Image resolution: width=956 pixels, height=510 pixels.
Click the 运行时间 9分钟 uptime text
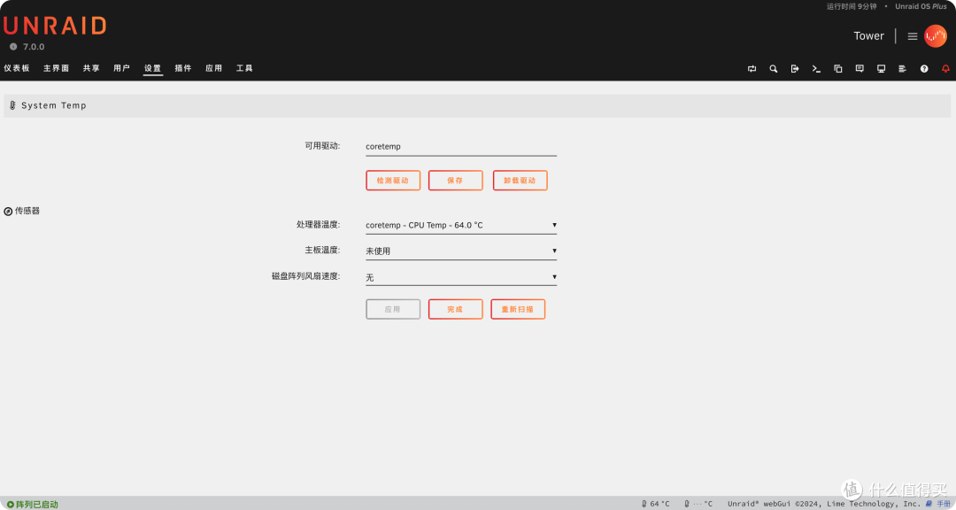point(852,7)
